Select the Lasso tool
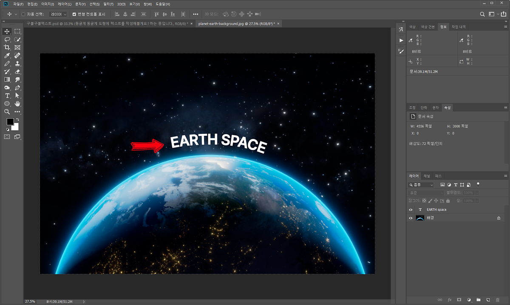The width and height of the screenshot is (510, 305). point(7,40)
